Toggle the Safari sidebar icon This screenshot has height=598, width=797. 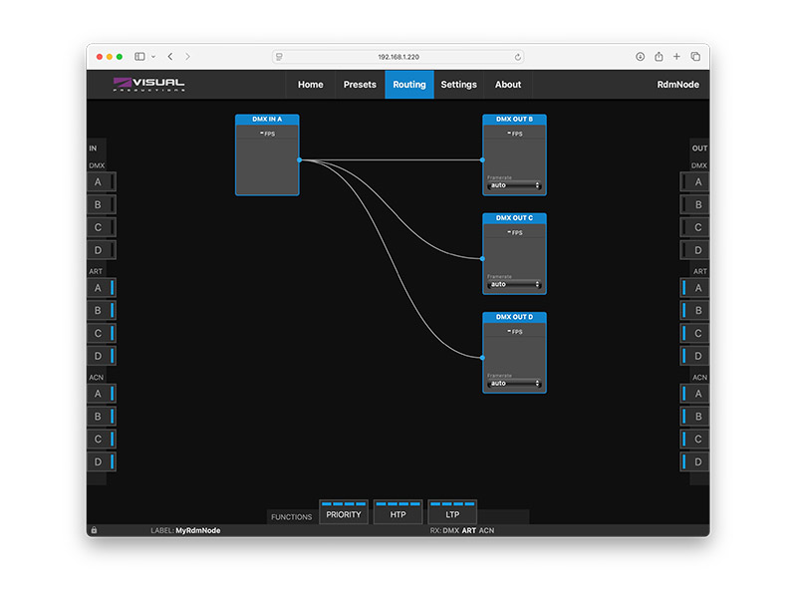coord(139,57)
